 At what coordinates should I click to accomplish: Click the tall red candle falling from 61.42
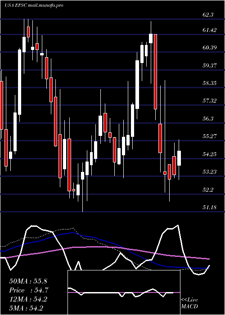coord(155,72)
